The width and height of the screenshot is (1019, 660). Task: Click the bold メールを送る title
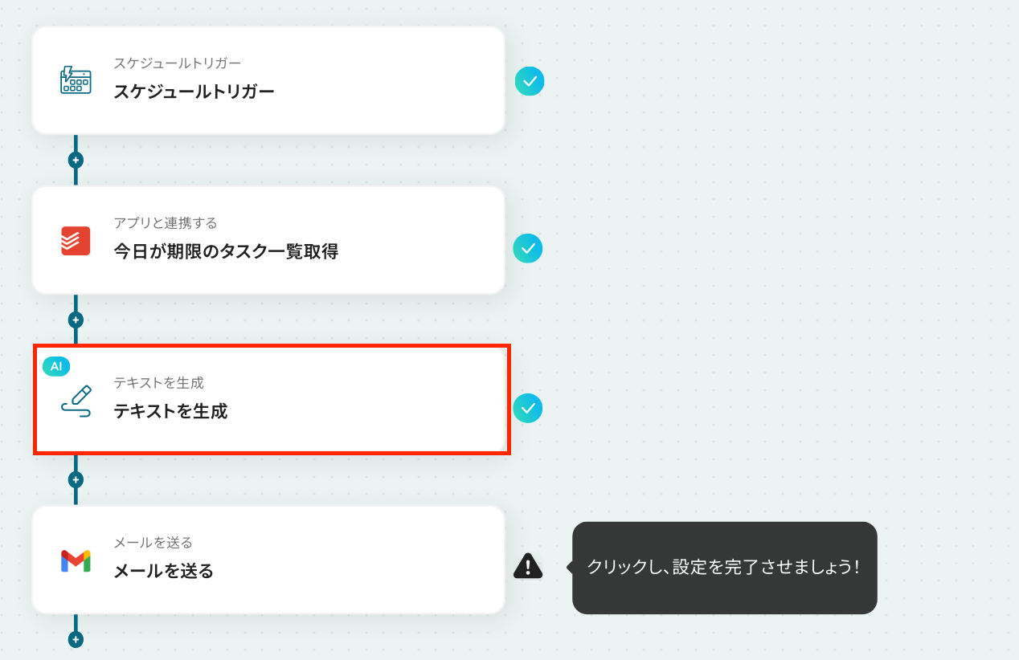pos(164,571)
